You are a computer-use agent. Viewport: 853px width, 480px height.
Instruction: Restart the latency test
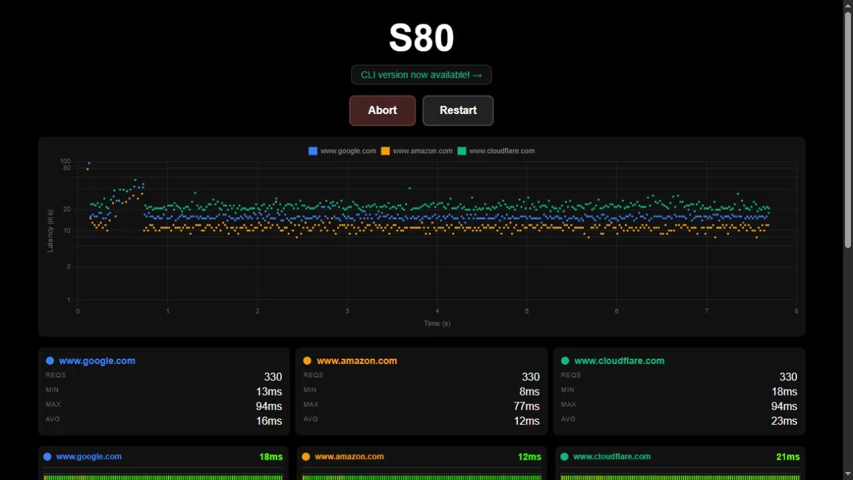(458, 111)
